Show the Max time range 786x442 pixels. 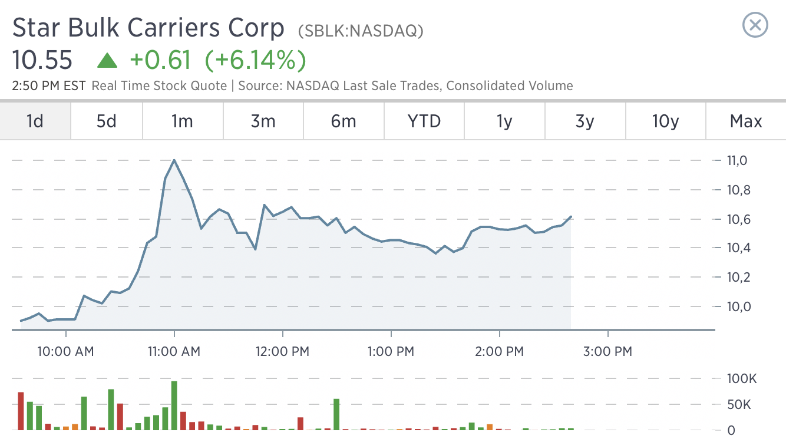[x=746, y=121]
